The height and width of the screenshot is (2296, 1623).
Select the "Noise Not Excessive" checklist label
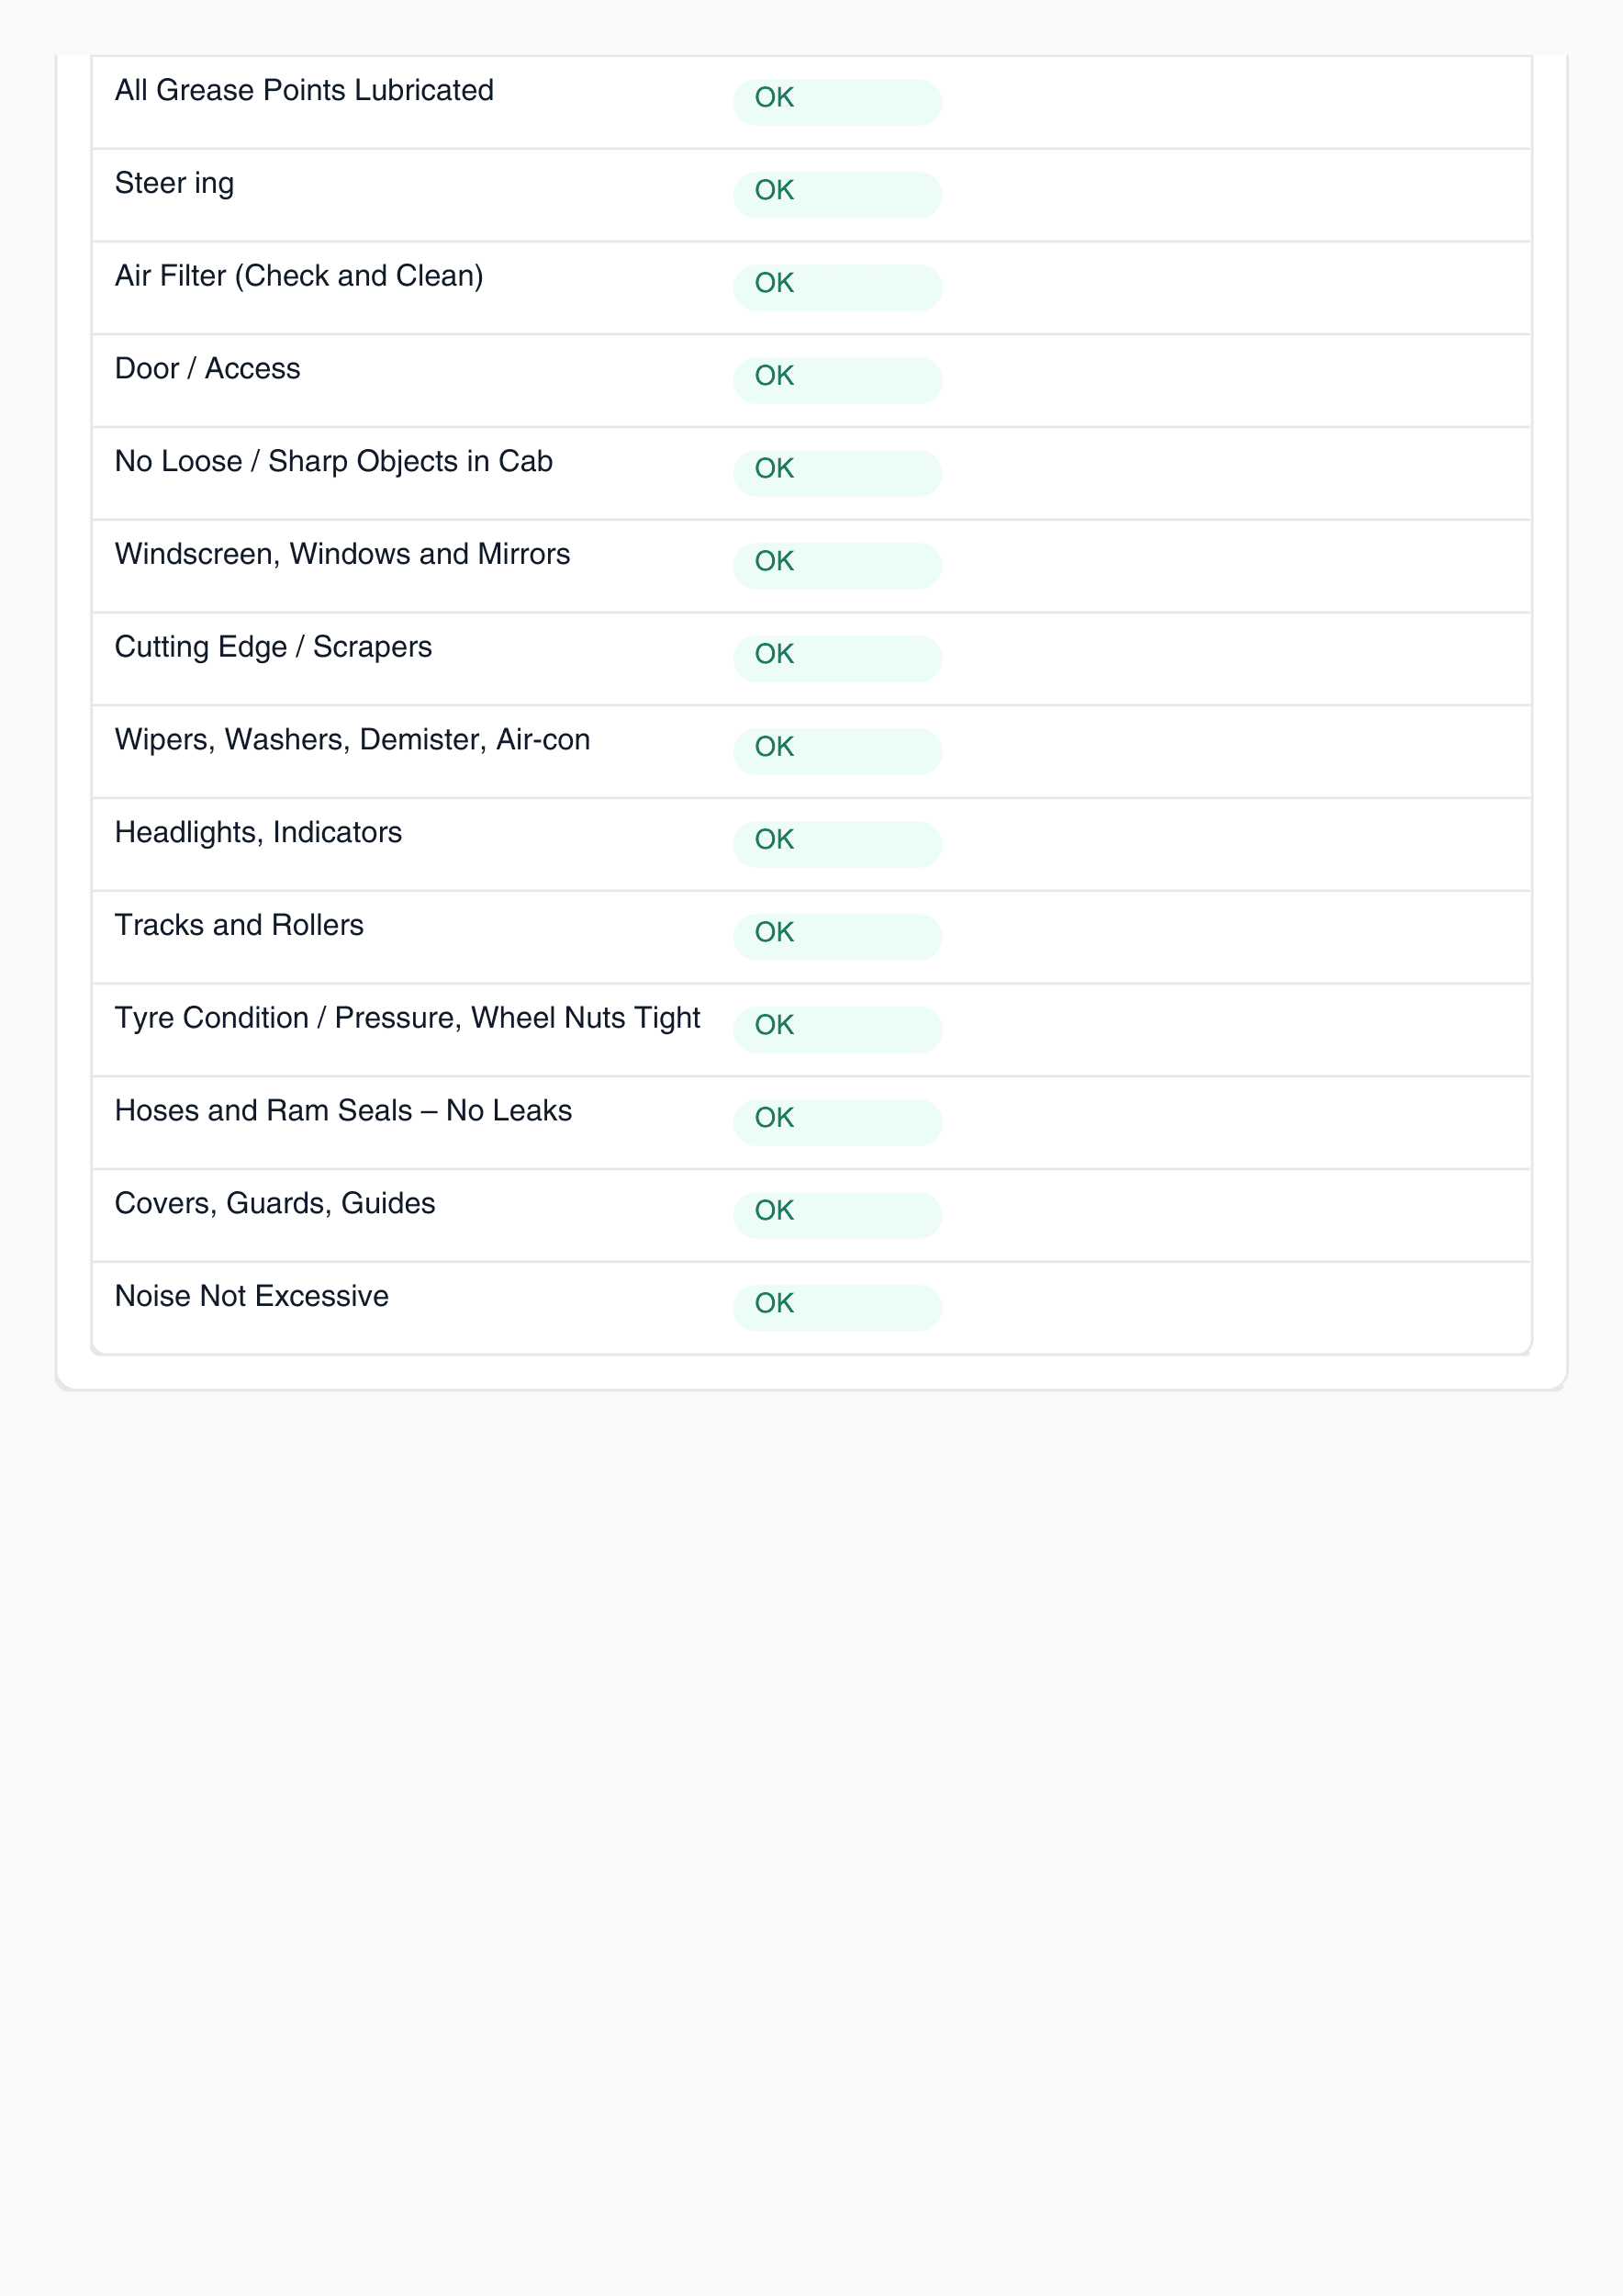[x=251, y=1296]
